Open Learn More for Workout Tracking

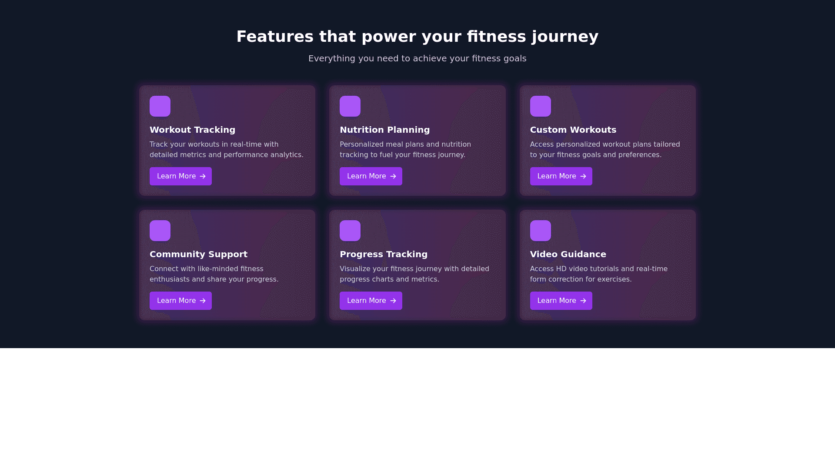click(180, 176)
